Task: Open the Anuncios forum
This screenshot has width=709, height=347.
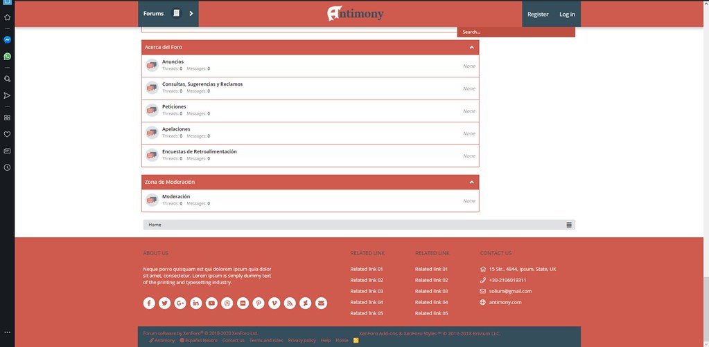Action: click(x=173, y=62)
